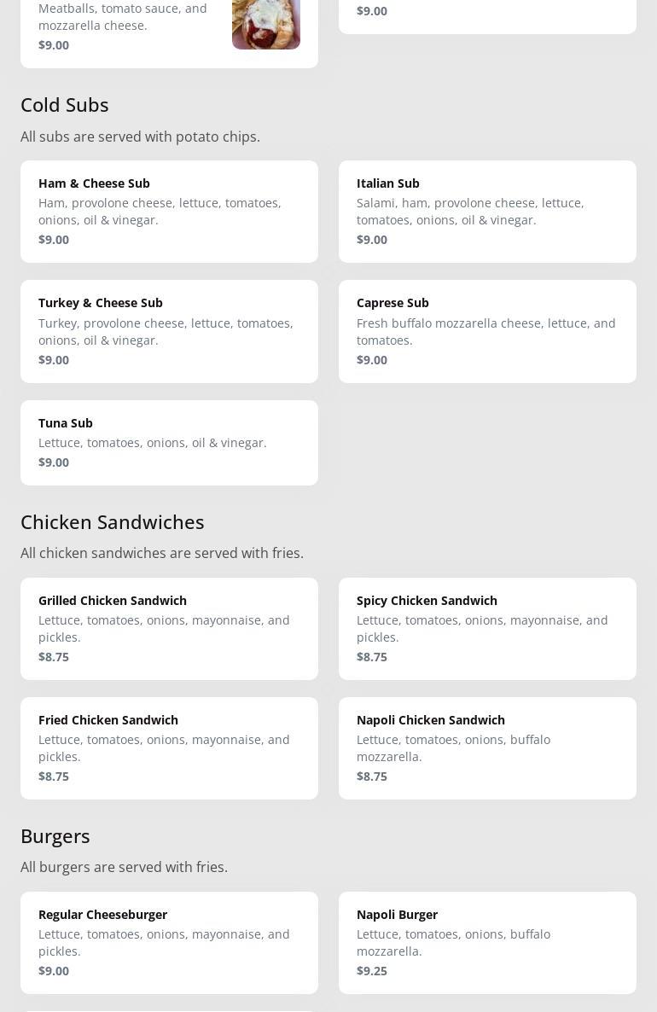Viewport: 657px width, 1012px height.
Task: Click the Tuna Sub $9.00 price
Action: pos(54,462)
